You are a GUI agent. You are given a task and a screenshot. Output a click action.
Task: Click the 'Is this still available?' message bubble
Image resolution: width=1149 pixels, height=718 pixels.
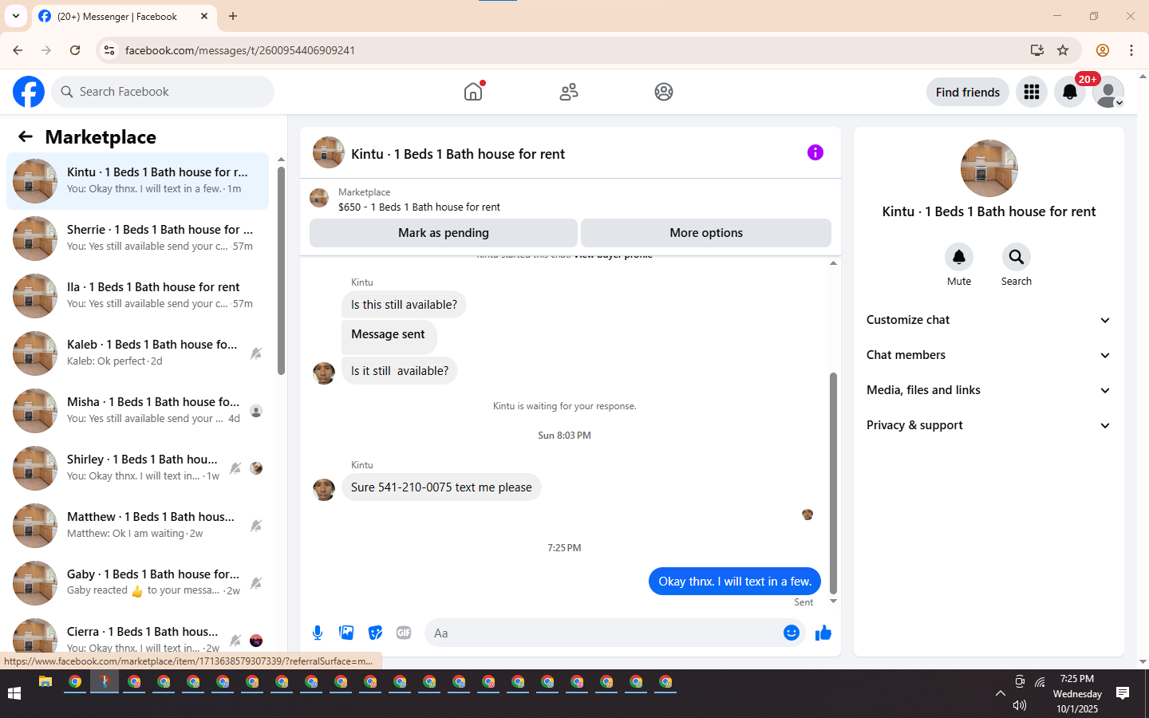coord(404,305)
